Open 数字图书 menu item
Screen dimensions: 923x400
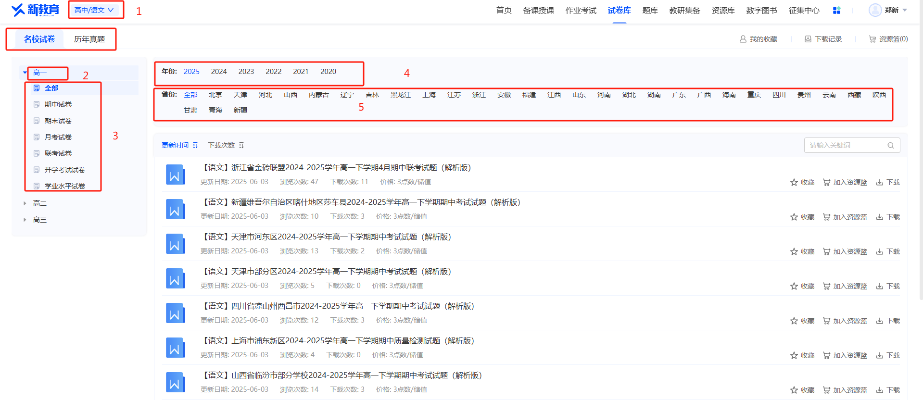click(761, 10)
